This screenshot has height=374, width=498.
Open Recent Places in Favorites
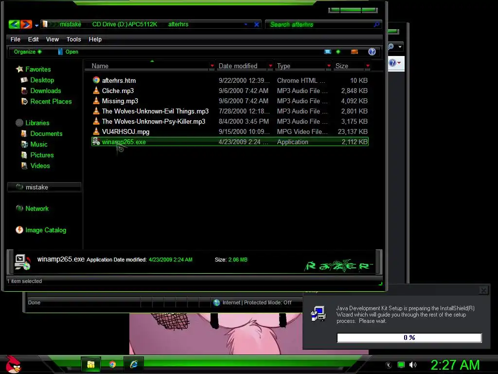pyautogui.click(x=51, y=101)
